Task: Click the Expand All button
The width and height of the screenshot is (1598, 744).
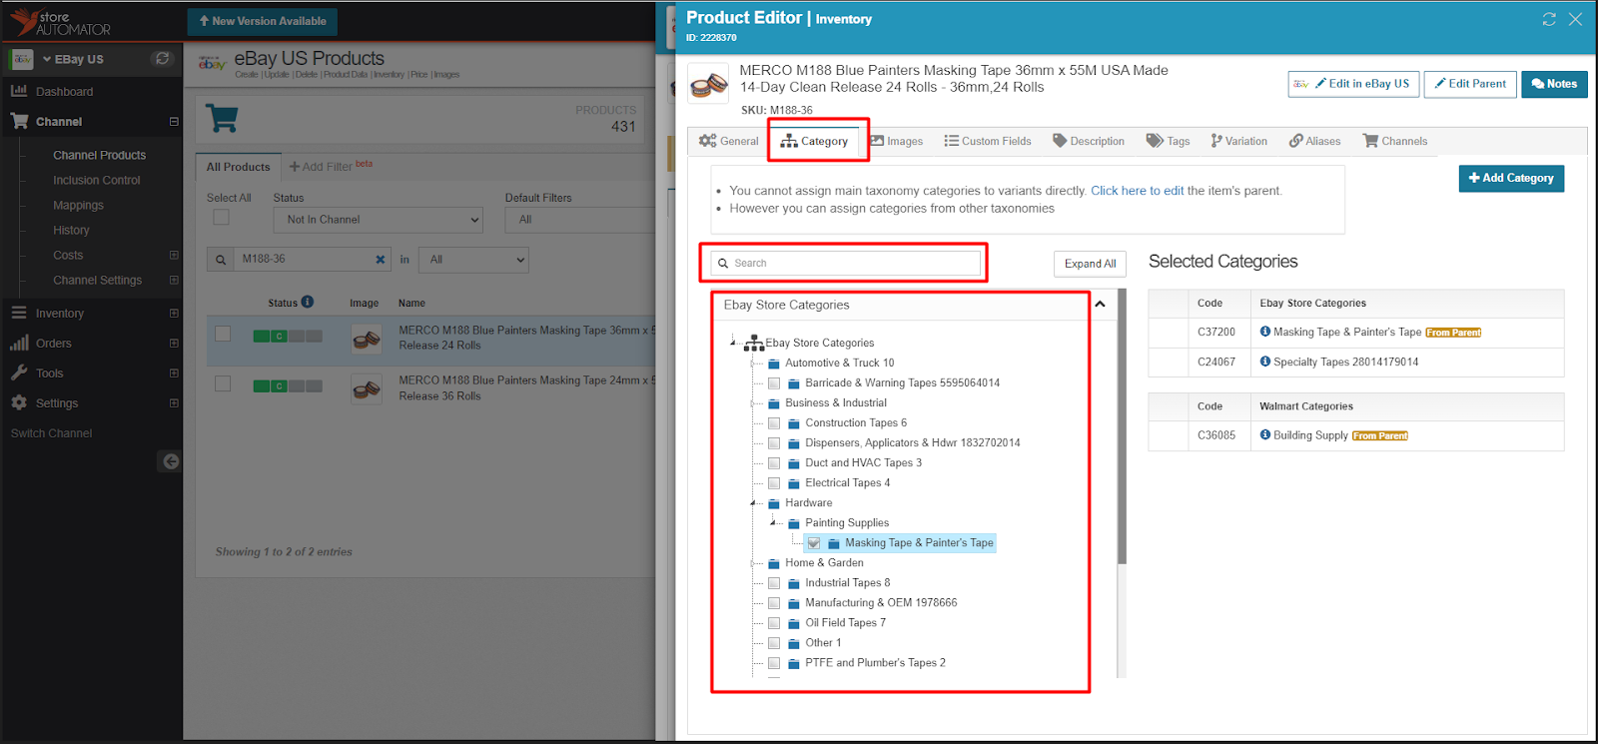Action: tap(1090, 264)
